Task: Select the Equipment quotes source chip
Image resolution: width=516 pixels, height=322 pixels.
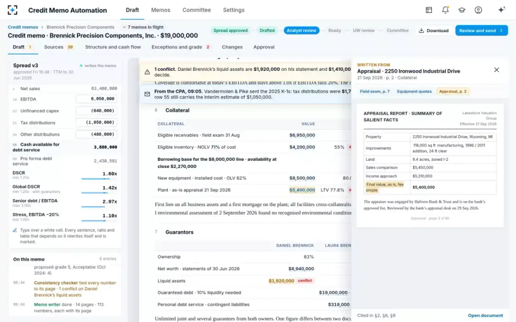Action: [x=414, y=91]
